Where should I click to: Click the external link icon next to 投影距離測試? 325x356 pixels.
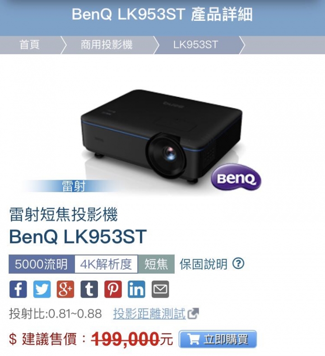[x=193, y=314]
